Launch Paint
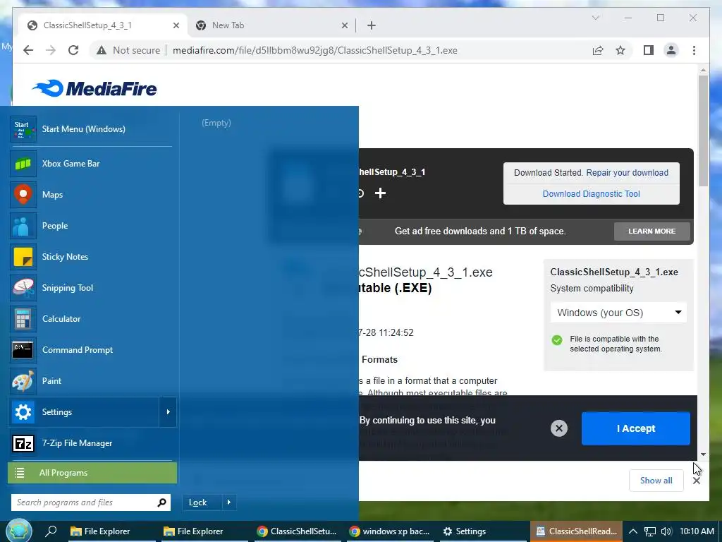722x542 pixels. tap(92, 380)
